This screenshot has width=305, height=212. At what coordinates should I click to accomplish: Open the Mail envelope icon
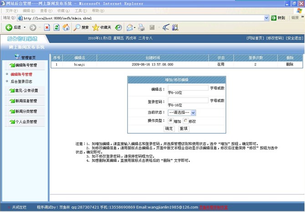click(130, 27)
